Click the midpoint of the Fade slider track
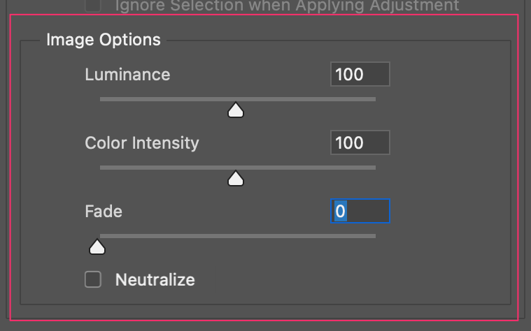Viewport: 531px width, 331px height. [238, 236]
